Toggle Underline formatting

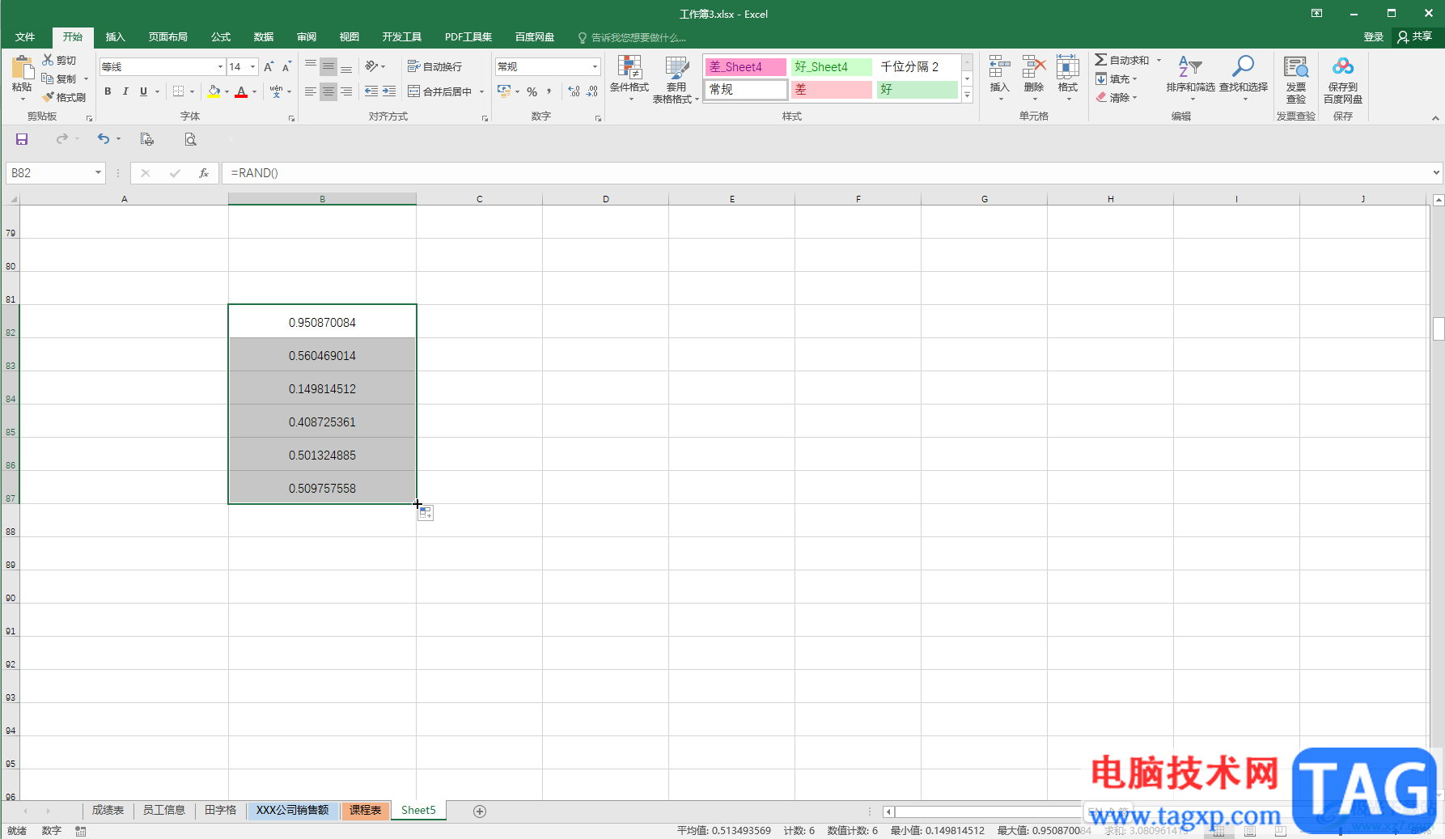(x=144, y=91)
